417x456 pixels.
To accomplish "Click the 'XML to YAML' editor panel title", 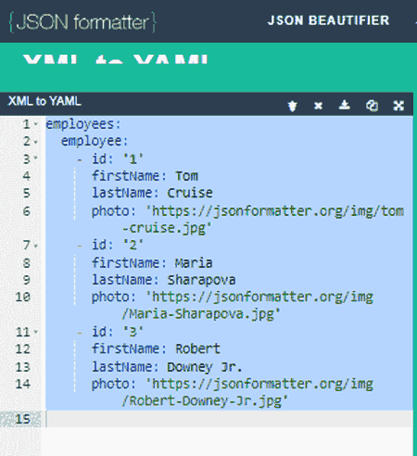I will 44,101.
